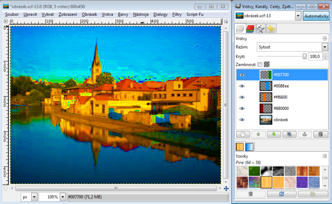This screenshot has height=204, width=332.
Task: Open the Gradients tab with the blue icon
Action: click(x=249, y=147)
